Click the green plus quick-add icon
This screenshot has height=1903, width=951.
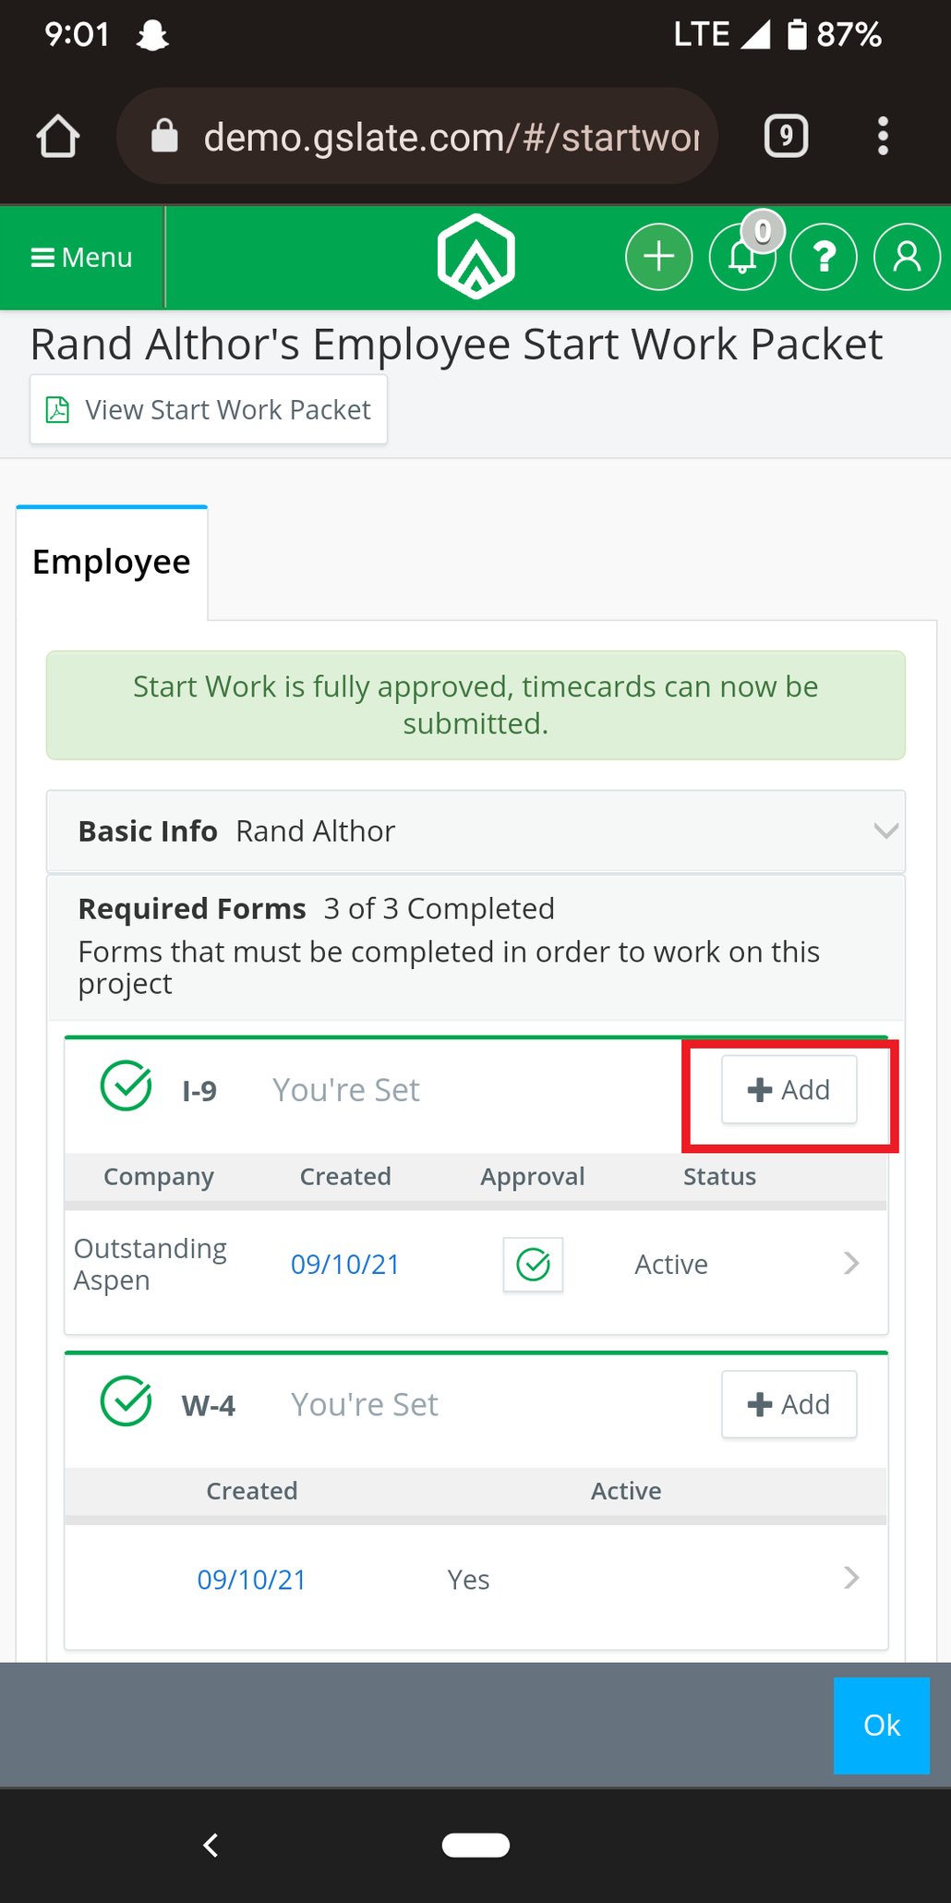click(657, 255)
